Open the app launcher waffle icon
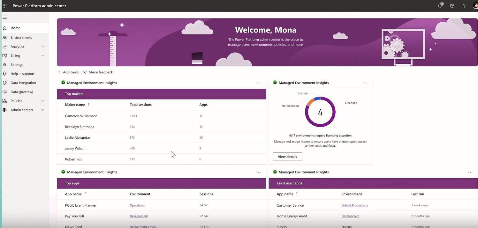This screenshot has height=228, width=478. [4, 6]
